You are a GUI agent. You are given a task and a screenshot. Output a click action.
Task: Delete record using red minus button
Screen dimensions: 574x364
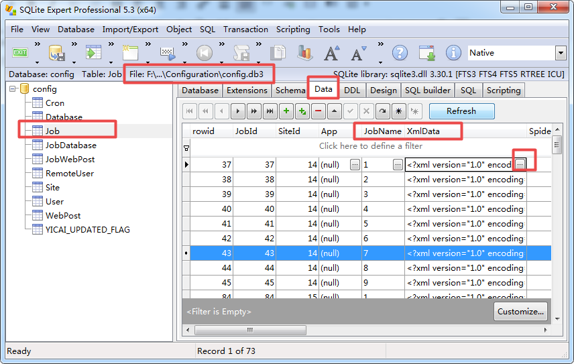point(318,111)
